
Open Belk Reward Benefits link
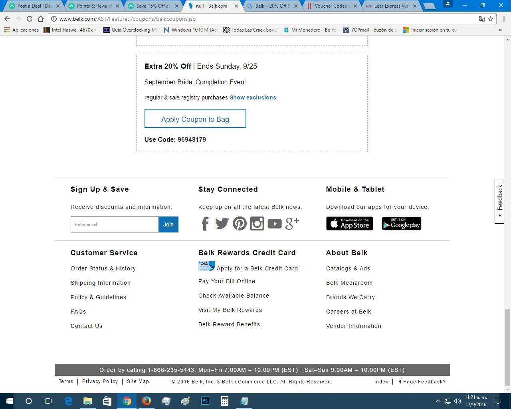tap(229, 324)
